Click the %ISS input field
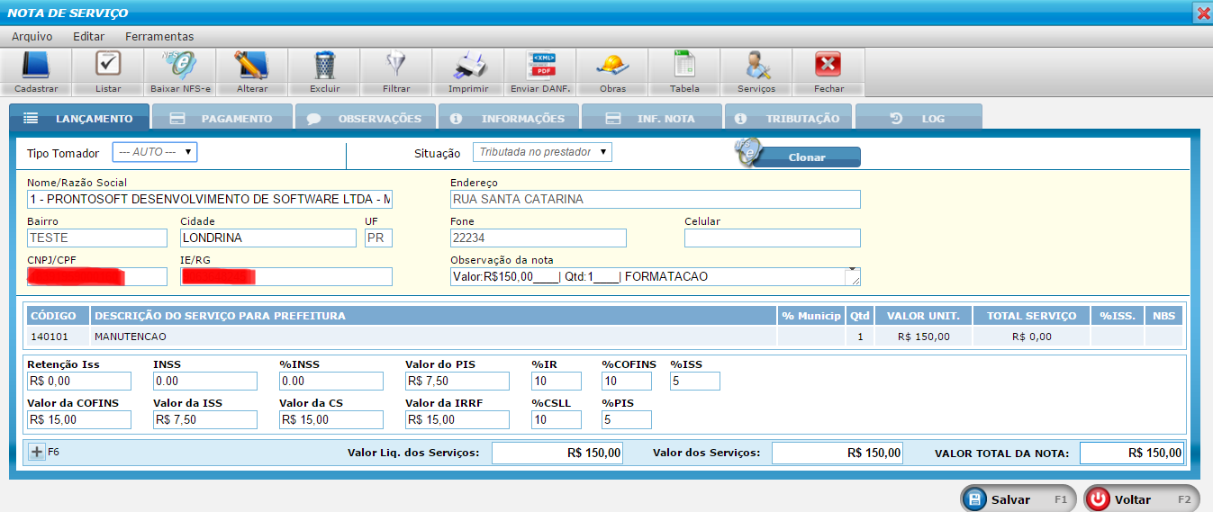The height and width of the screenshot is (512, 1213). (x=695, y=381)
